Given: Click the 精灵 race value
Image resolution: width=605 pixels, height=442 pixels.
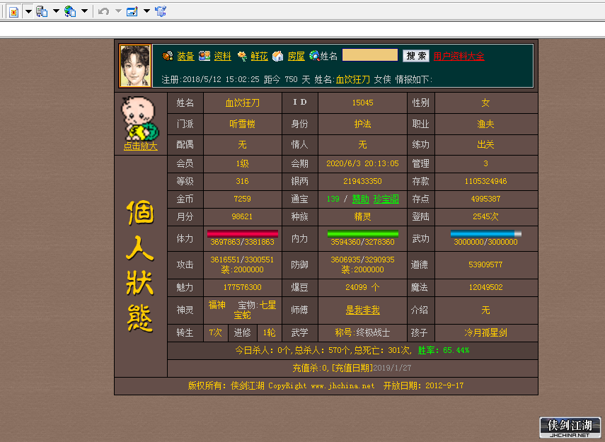Looking at the screenshot, I should 363,217.
